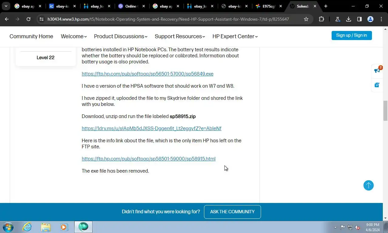Click the Sign up / Sign in button
The image size is (388, 233).
pyautogui.click(x=352, y=35)
